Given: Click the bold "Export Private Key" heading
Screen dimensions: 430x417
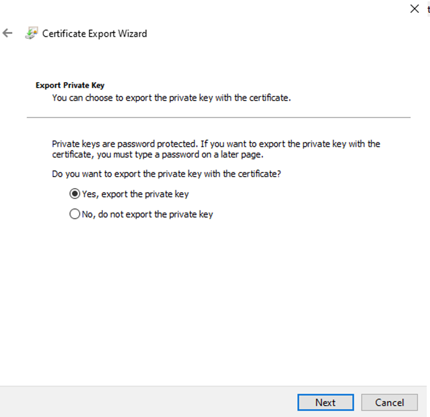Looking at the screenshot, I should point(70,85).
